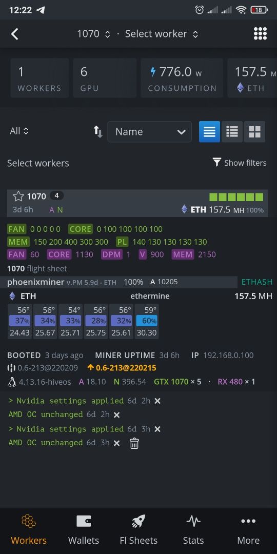Tap the Show filters funnel icon
This screenshot has height=554, width=277.
click(x=216, y=163)
